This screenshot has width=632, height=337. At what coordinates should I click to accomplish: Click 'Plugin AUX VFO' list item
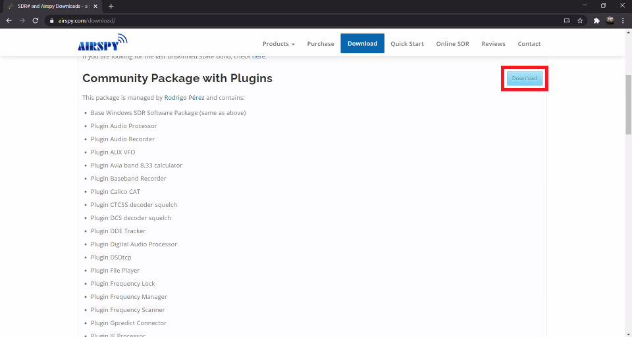click(113, 152)
